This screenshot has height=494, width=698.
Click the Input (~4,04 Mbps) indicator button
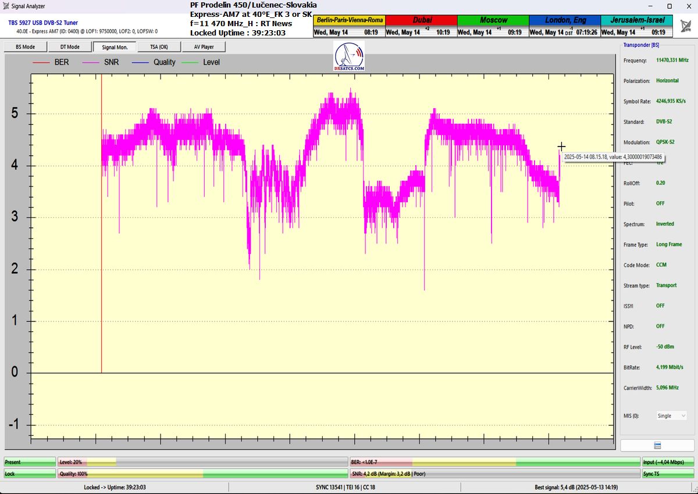point(668,462)
